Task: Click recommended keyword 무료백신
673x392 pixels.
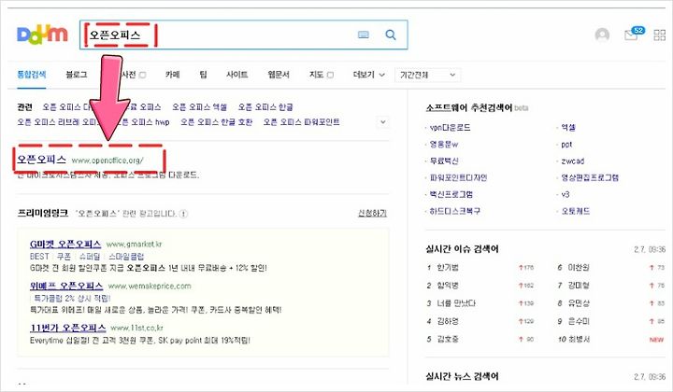Action: (444, 161)
